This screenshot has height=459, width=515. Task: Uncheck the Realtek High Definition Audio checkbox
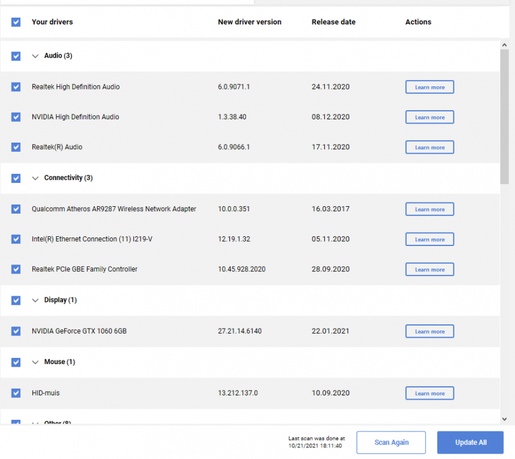coord(16,87)
